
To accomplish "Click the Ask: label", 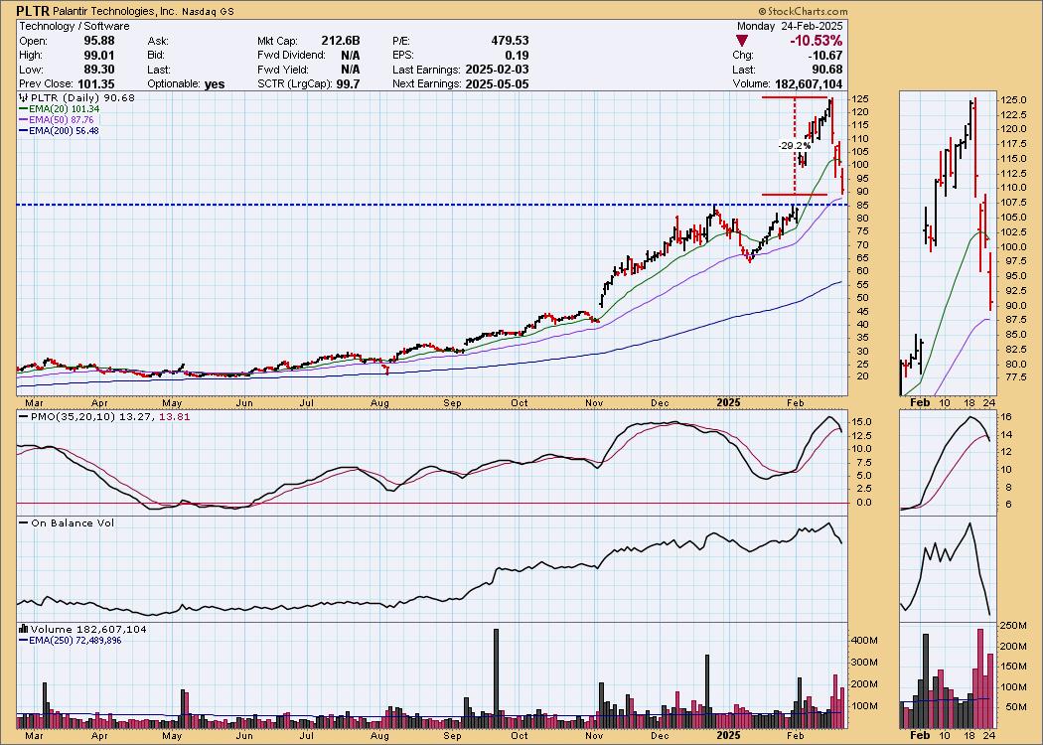I will 157,41.
